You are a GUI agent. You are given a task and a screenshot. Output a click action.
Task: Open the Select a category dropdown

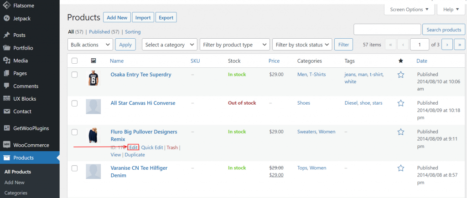point(170,45)
